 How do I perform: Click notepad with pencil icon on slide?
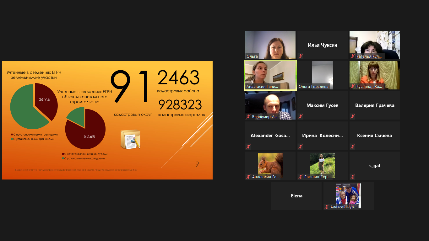click(x=130, y=139)
